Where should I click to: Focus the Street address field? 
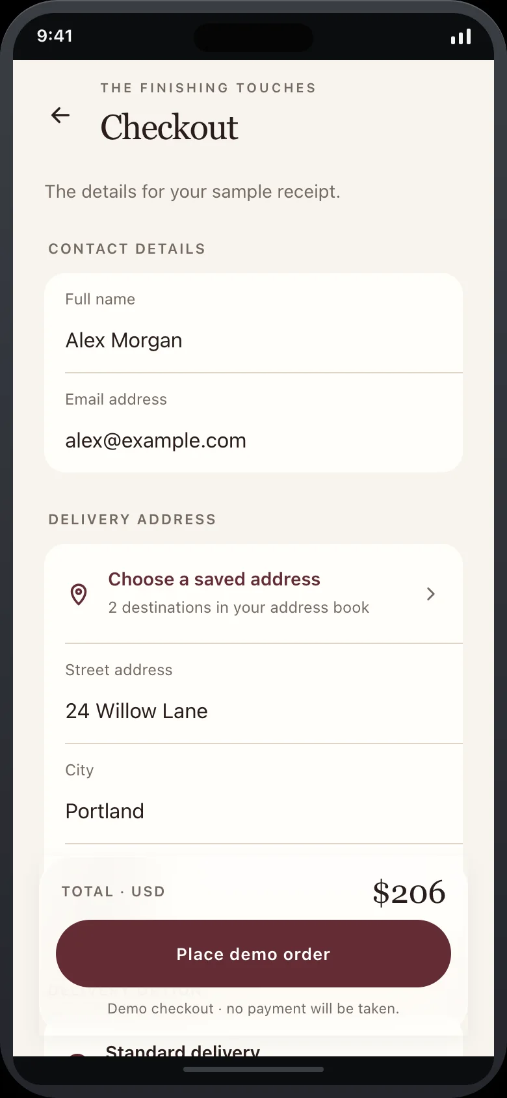coord(253,693)
